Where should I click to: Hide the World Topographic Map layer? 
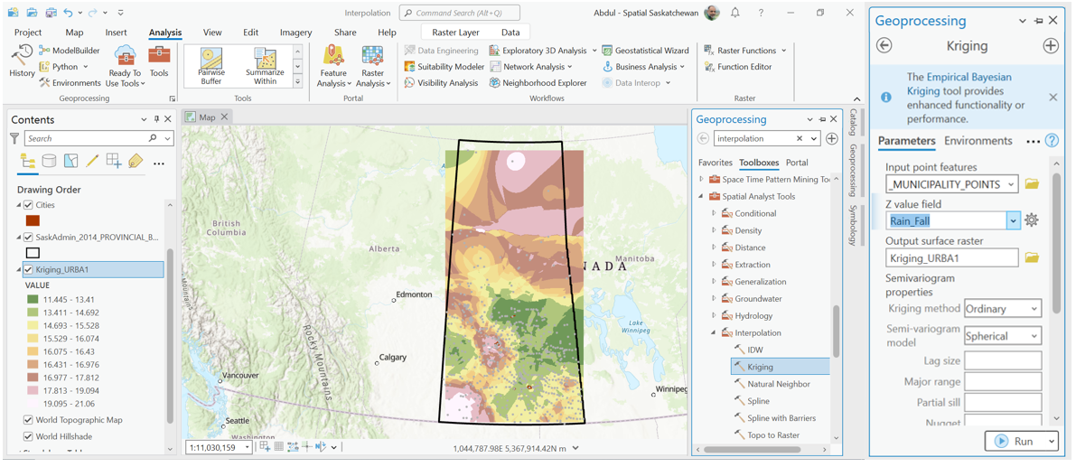[29, 420]
